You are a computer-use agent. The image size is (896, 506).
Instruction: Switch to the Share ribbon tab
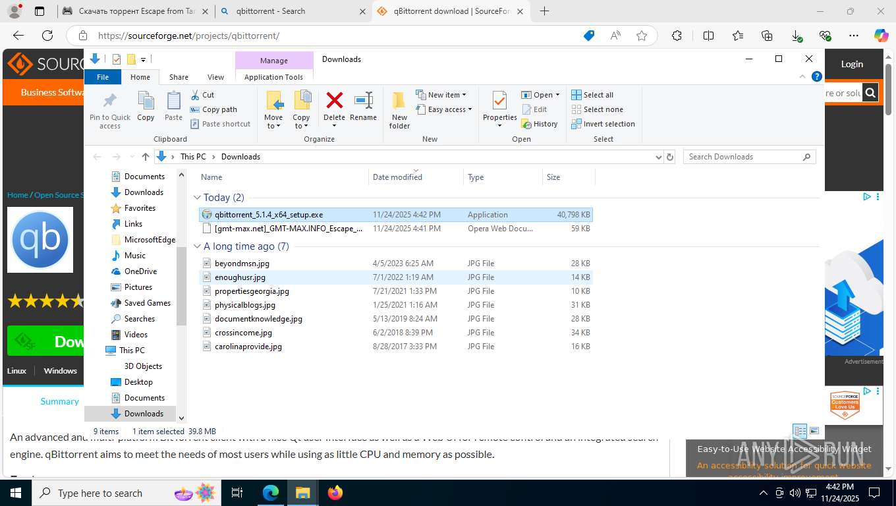179,77
